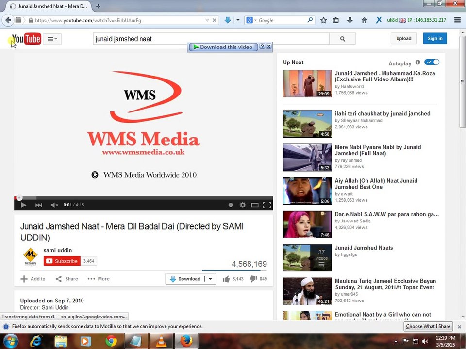Open Muhammad-Ka-Roza video thumbnail
466x349 pixels.
(x=307, y=84)
